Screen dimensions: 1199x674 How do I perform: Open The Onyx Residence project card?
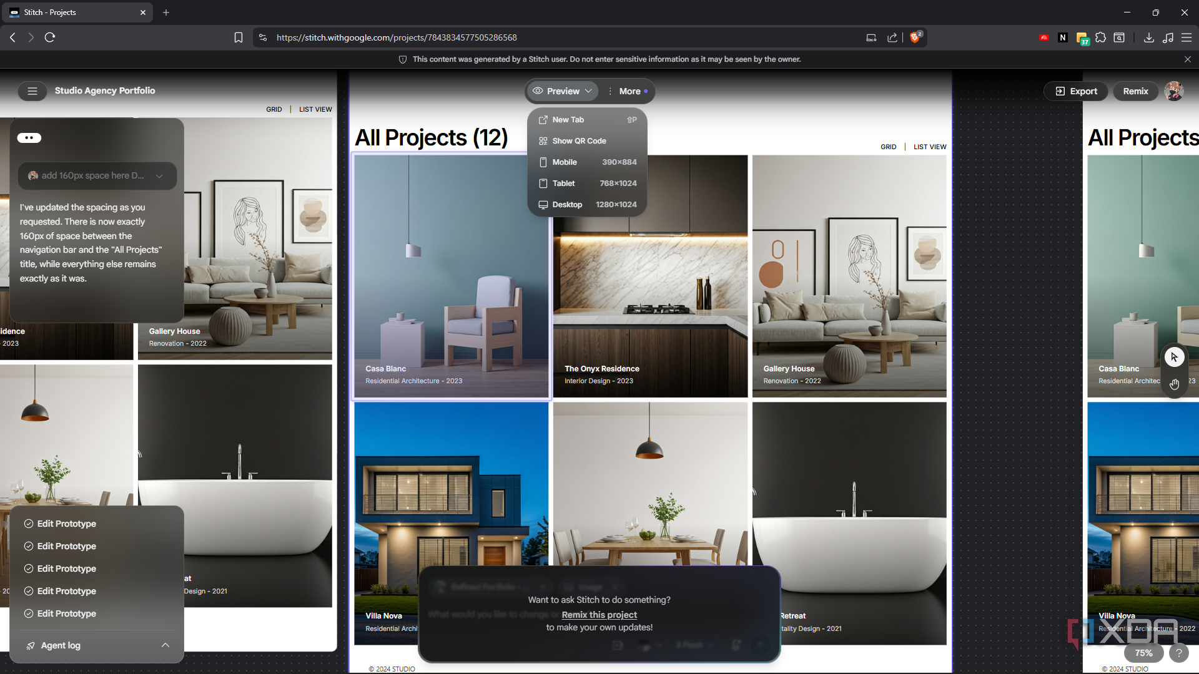pyautogui.click(x=650, y=276)
